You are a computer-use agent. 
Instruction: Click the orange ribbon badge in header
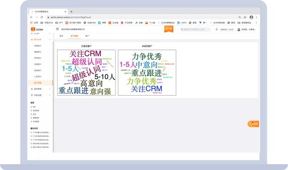[169, 29]
